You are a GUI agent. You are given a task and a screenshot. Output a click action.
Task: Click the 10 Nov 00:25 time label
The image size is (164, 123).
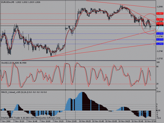coord(85,121)
